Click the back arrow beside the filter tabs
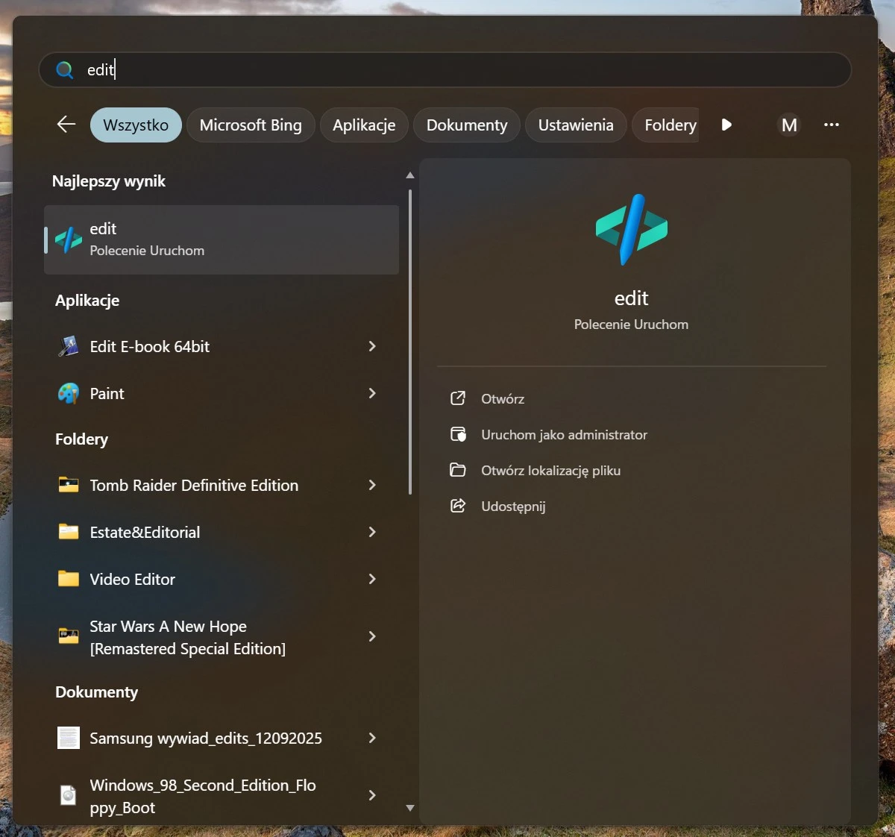The width and height of the screenshot is (895, 837). [66, 125]
